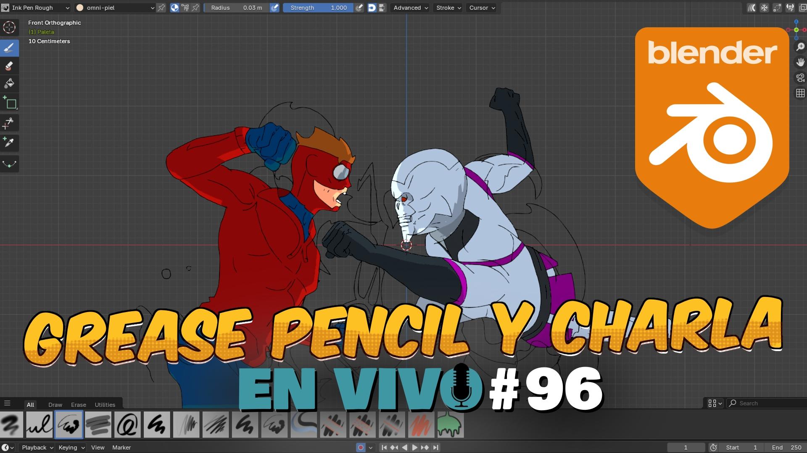Viewport: 807px width, 453px height.
Task: Pin the omni-piel material
Action: tap(161, 8)
